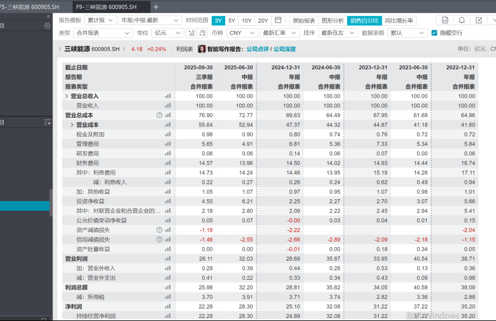Collapse the left sidebar with double-arrow icon
496x321 pixels.
48,17
